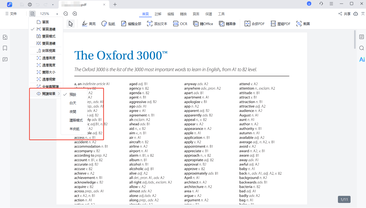Viewport: 366px width, 208px height.
Task: Switch to the 保護 tab
Action: (x=209, y=14)
